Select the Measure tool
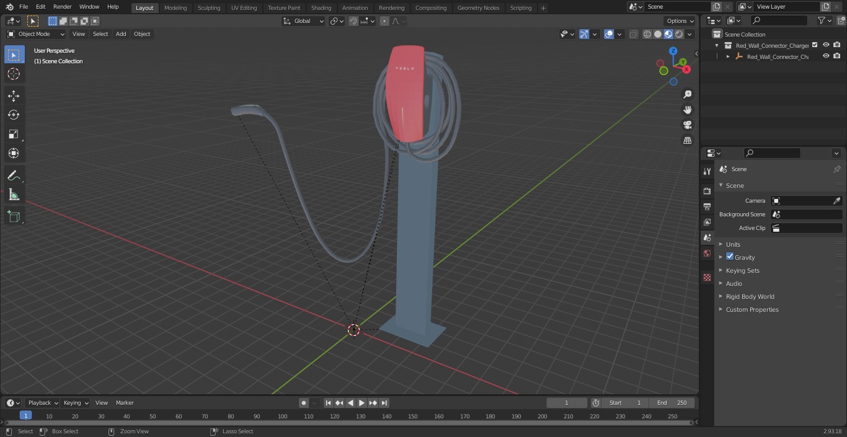The height and width of the screenshot is (437, 847). (x=14, y=195)
